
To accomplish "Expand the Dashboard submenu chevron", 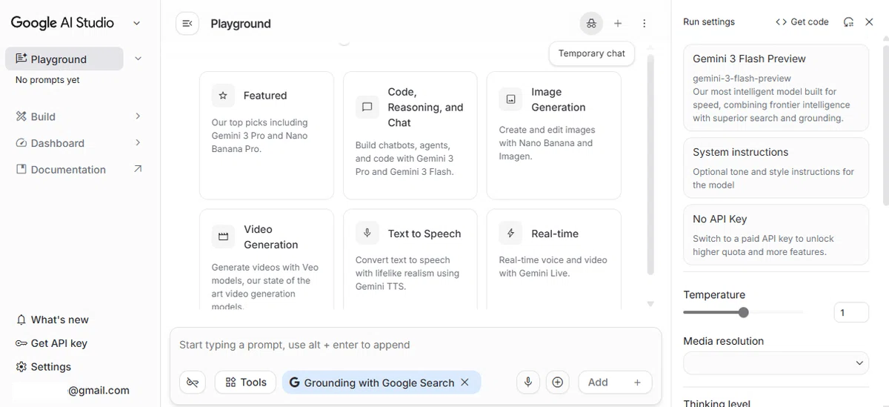I will pyautogui.click(x=138, y=142).
